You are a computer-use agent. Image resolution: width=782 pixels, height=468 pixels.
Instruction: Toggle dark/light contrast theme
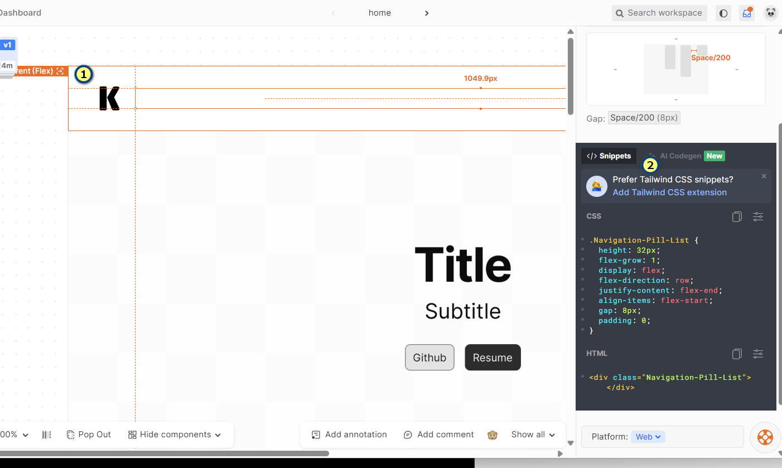tap(723, 13)
